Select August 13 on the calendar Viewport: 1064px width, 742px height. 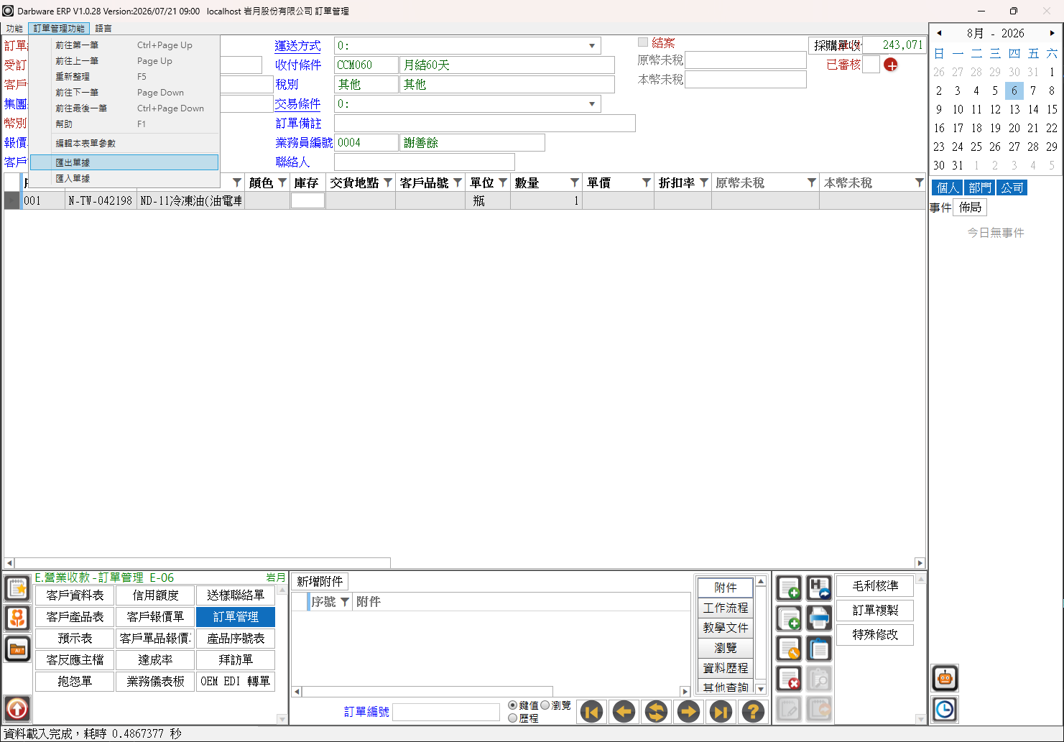tap(1014, 109)
